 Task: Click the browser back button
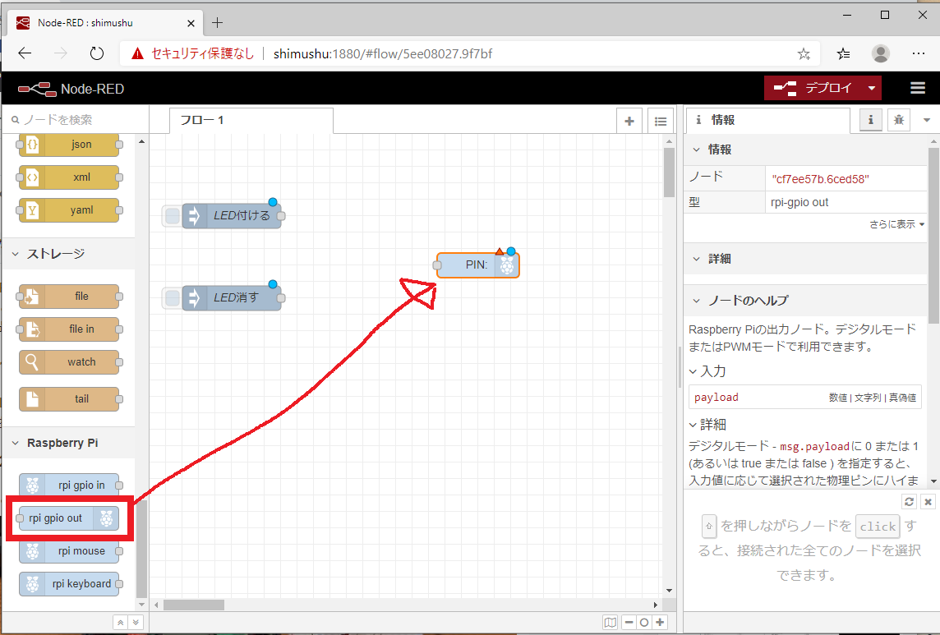click(25, 53)
